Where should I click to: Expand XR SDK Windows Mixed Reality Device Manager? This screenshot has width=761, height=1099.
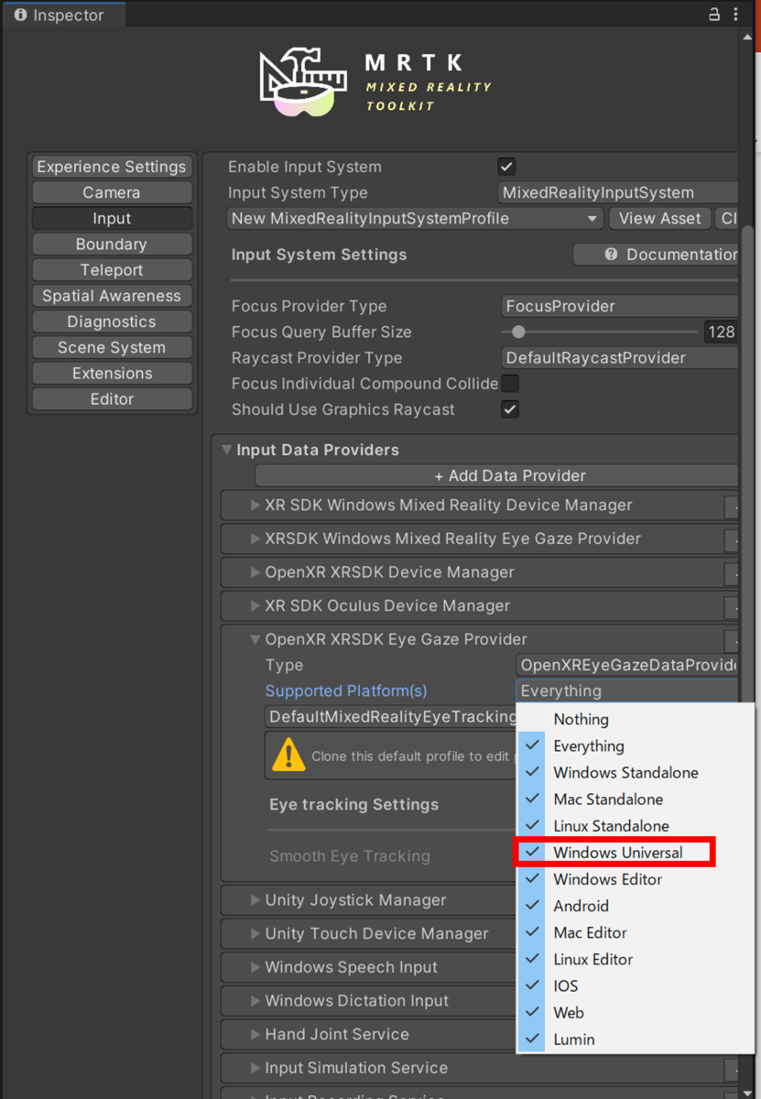[255, 506]
